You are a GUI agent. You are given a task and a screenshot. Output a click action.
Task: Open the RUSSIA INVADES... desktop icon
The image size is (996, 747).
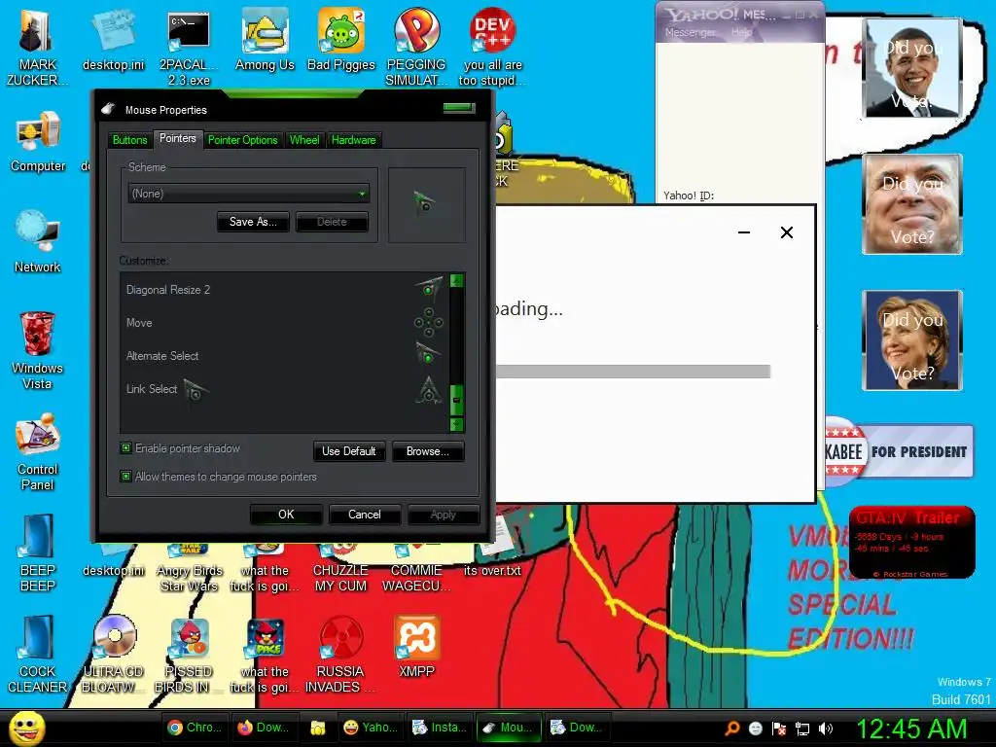coord(340,655)
